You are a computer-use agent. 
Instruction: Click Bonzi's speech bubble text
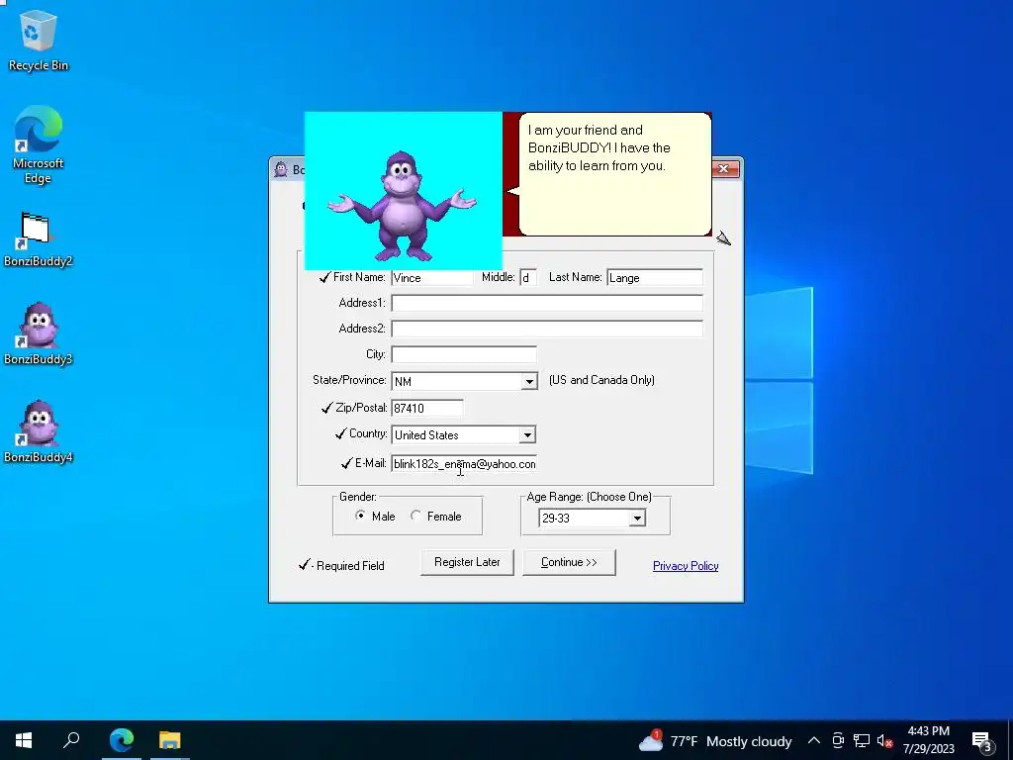click(599, 148)
